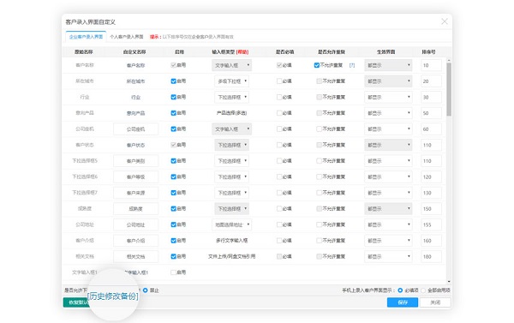The image size is (514, 323).
Task: Click the 历史修改备份 link
Action: click(113, 296)
